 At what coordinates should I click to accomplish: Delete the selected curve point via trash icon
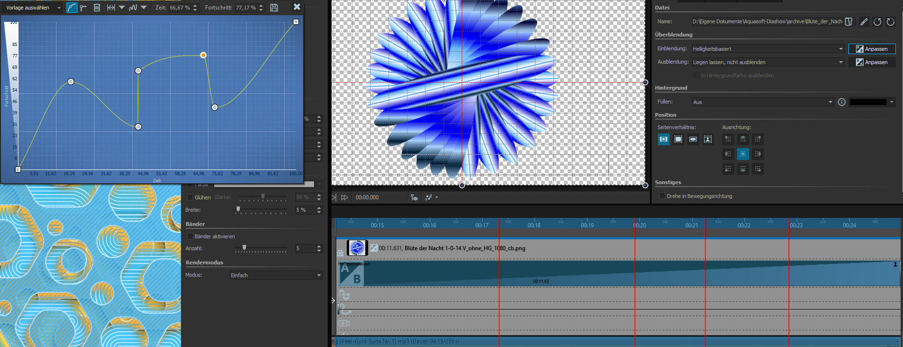[x=97, y=8]
